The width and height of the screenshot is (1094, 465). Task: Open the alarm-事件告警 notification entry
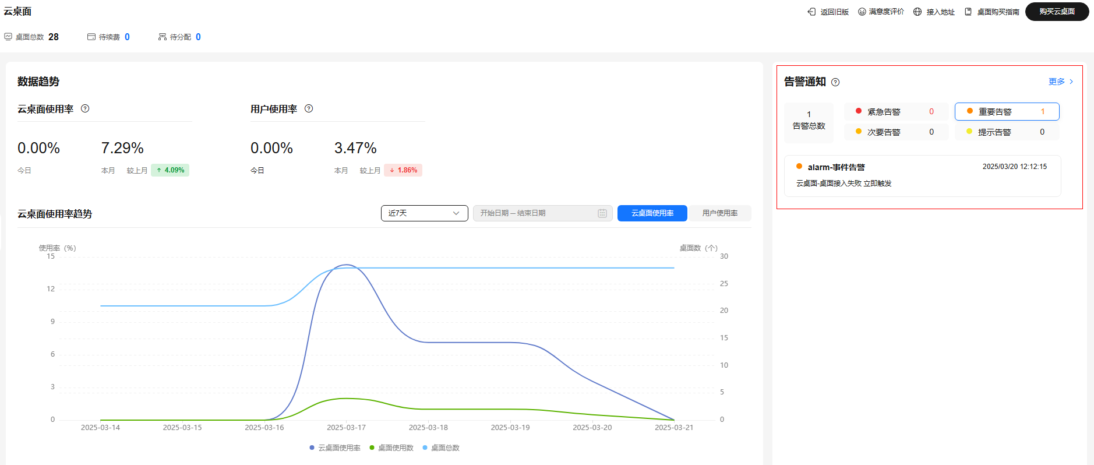coord(922,175)
